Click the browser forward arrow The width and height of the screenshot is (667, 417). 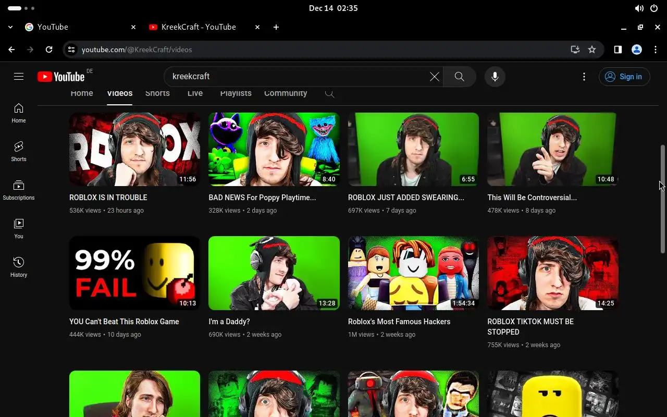coord(30,50)
